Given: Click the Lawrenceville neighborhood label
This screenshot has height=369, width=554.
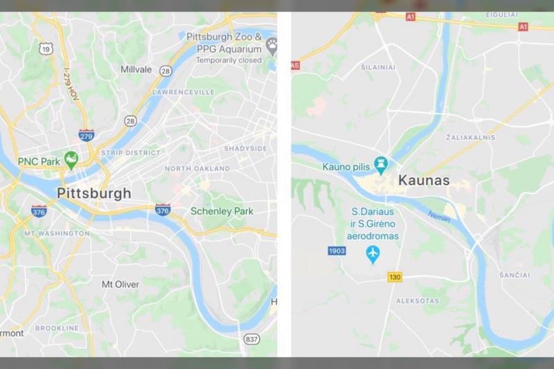Looking at the screenshot, I should [x=184, y=92].
